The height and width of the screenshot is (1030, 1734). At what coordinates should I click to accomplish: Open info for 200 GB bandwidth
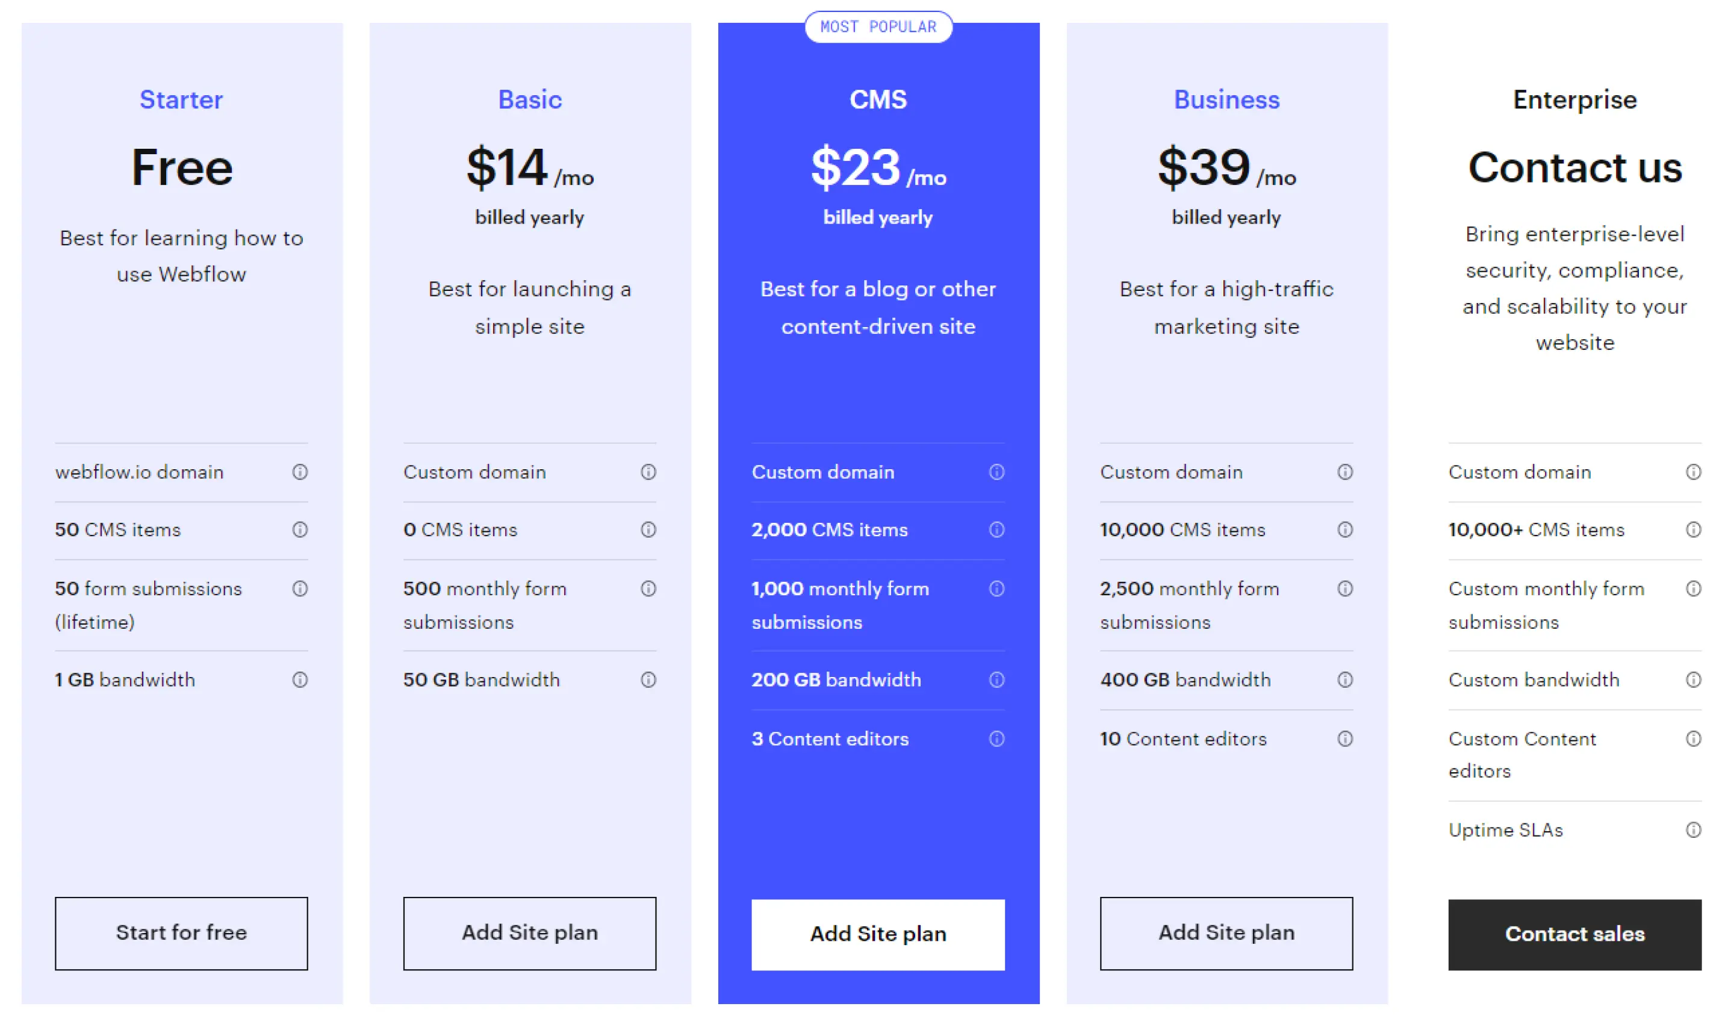[996, 679]
